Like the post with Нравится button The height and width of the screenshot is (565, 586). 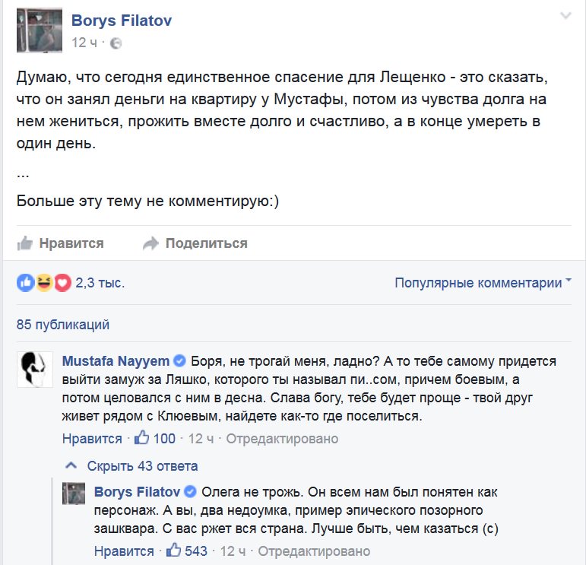[71, 243]
